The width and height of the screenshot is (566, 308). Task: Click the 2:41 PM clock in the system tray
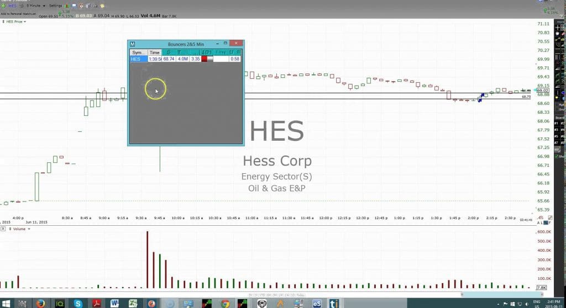coord(554,301)
